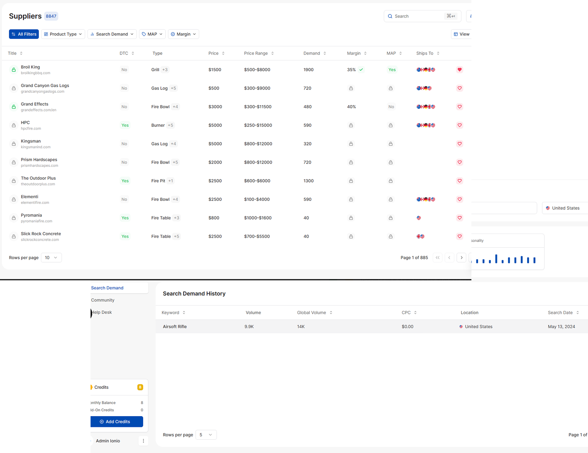Toggle the heart icon for Grand Effects

tap(459, 107)
